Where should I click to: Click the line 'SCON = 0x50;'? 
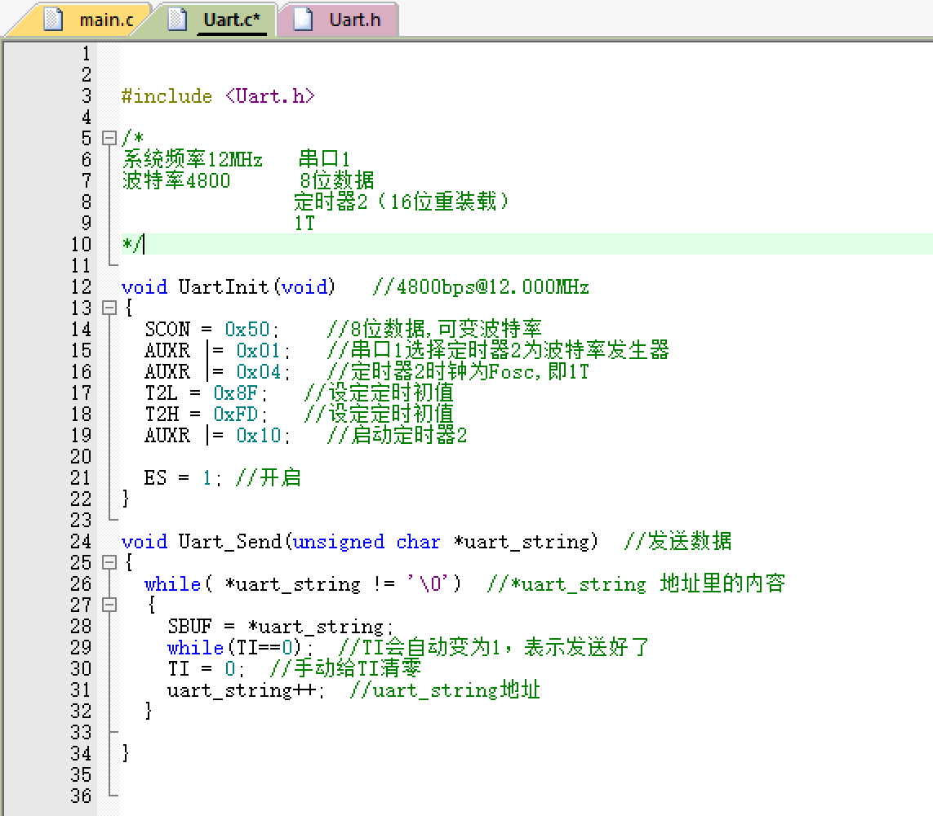(212, 329)
